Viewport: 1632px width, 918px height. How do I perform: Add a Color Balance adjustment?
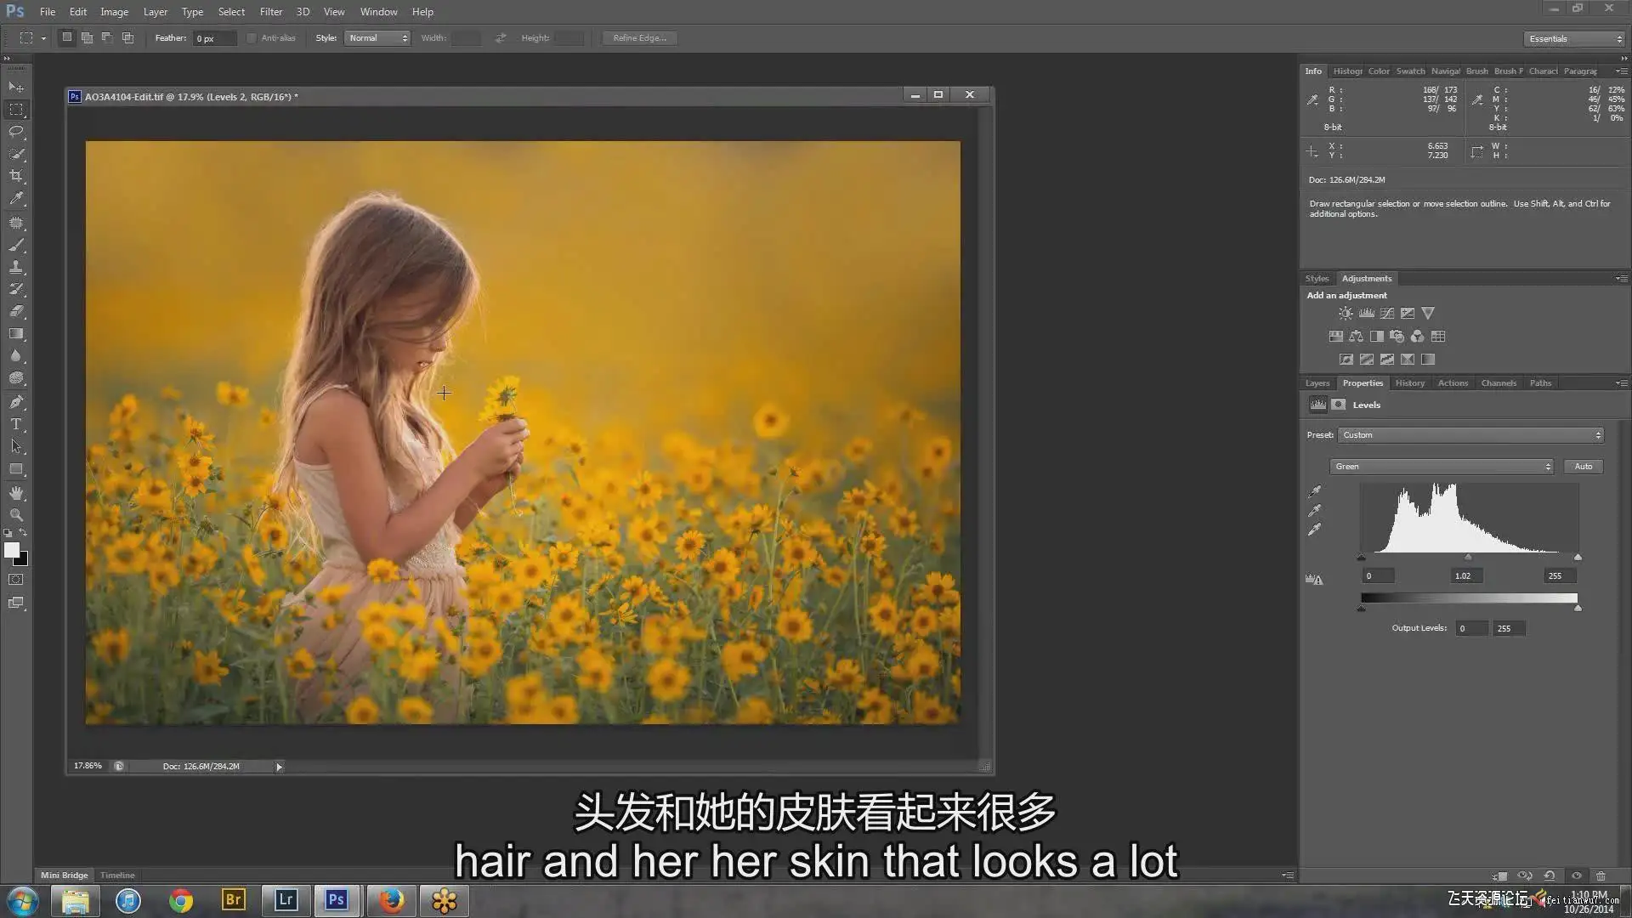coord(1356,337)
